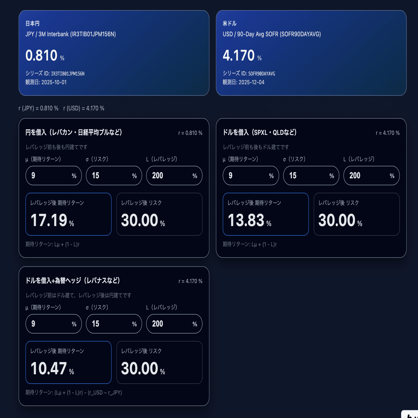418x418 pixels.
Task: Click the 'L（レバレッジ）' label in 円を借入 panel
Action: coord(162,159)
